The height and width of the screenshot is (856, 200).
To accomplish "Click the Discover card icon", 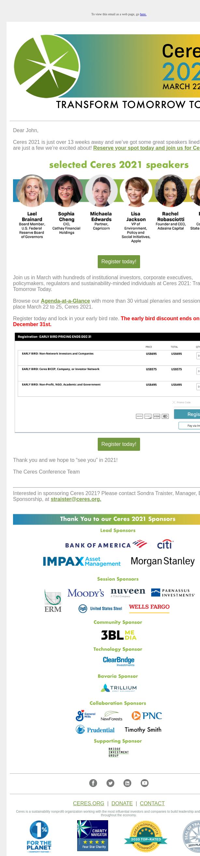I will (x=148, y=416).
